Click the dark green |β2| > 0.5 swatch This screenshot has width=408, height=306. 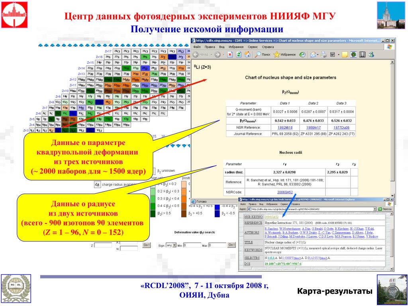(153, 214)
